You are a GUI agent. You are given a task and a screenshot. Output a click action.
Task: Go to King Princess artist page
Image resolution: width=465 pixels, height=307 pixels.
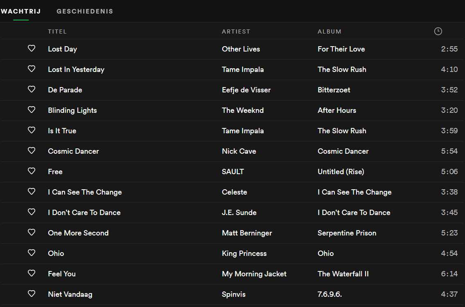click(244, 253)
